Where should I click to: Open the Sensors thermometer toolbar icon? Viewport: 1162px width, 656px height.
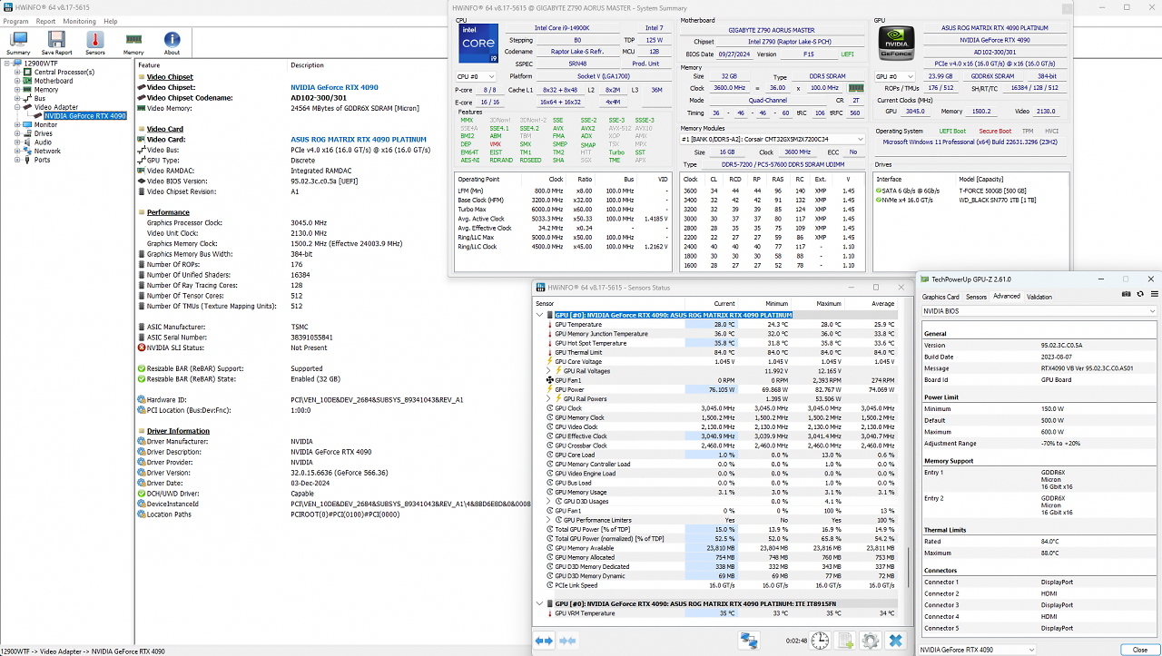coord(95,43)
